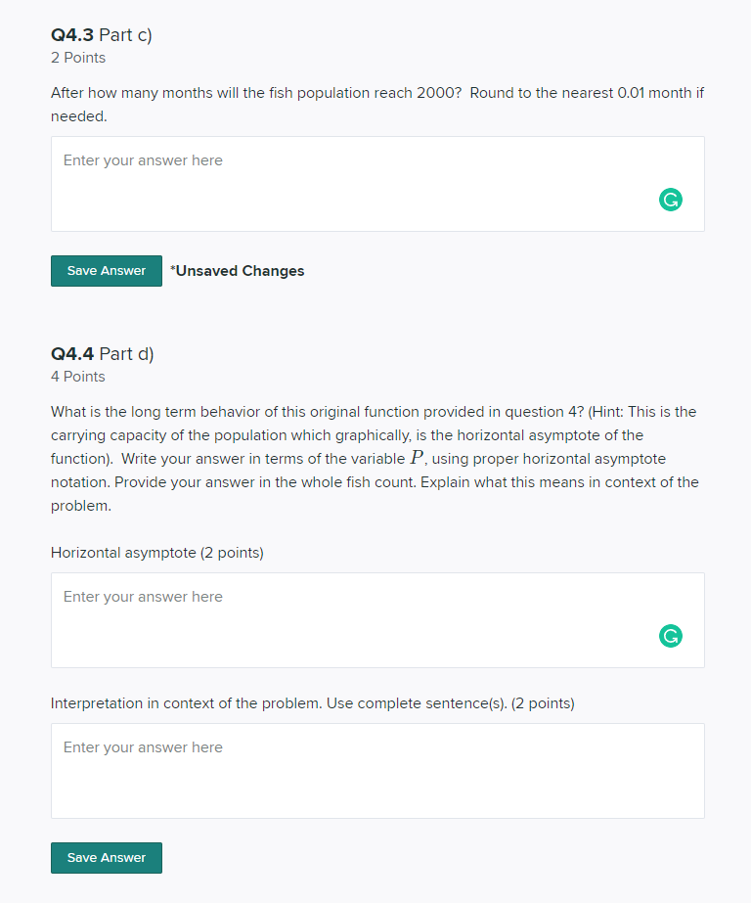This screenshot has height=903, width=751.
Task: Select the Q4.4 Part d) heading
Action: [103, 353]
